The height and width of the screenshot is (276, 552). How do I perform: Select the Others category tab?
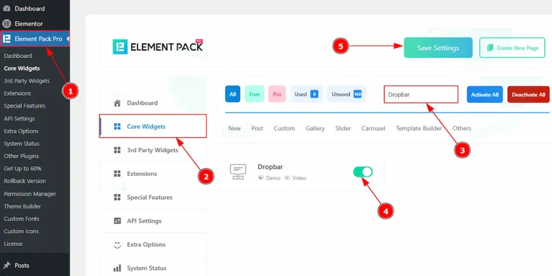tap(462, 128)
